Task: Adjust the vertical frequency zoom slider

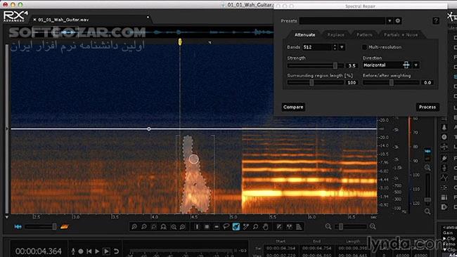Action: 427,199
